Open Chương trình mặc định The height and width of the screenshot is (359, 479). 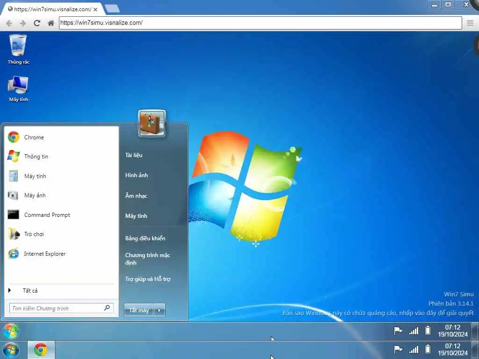(147, 259)
